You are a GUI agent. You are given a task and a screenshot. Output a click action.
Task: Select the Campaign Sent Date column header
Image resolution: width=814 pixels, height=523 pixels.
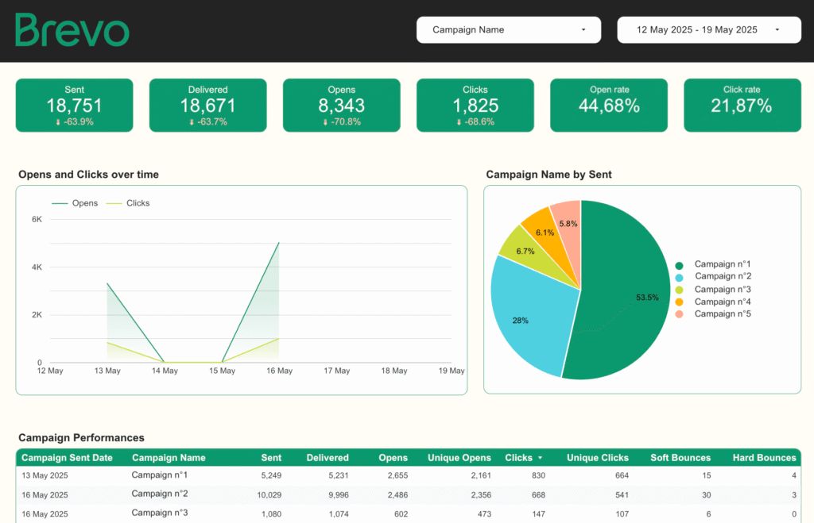(x=68, y=457)
